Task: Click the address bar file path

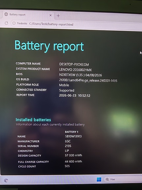Action: 51,24
